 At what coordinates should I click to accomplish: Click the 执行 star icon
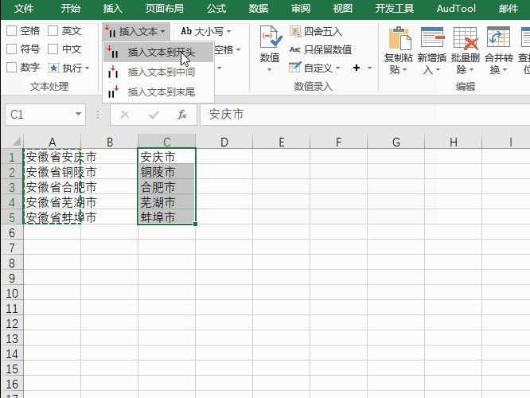click(53, 68)
